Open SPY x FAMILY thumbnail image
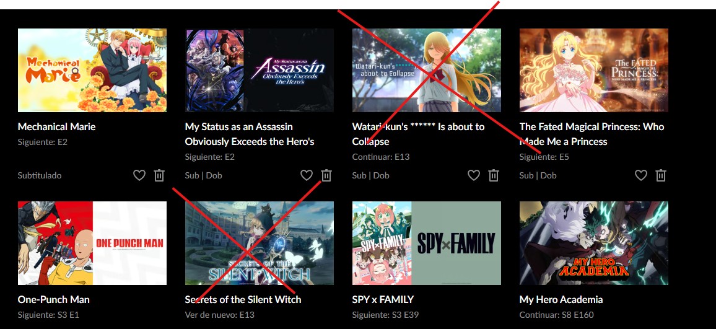 tap(427, 243)
